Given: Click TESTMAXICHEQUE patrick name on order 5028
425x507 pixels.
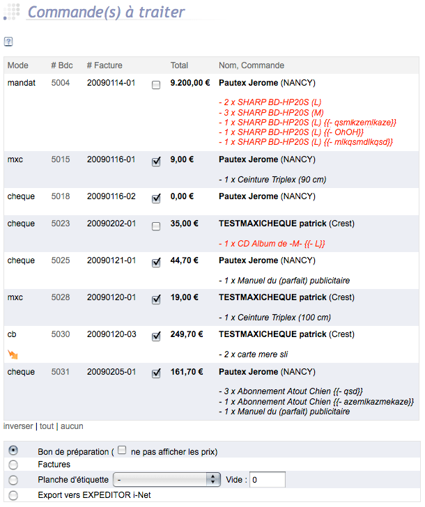Looking at the screenshot, I should coord(272,297).
